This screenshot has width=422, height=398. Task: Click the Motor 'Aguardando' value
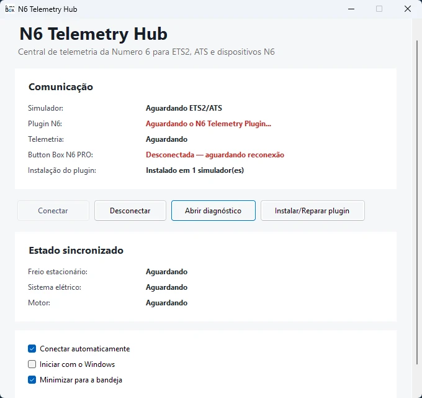click(x=166, y=303)
